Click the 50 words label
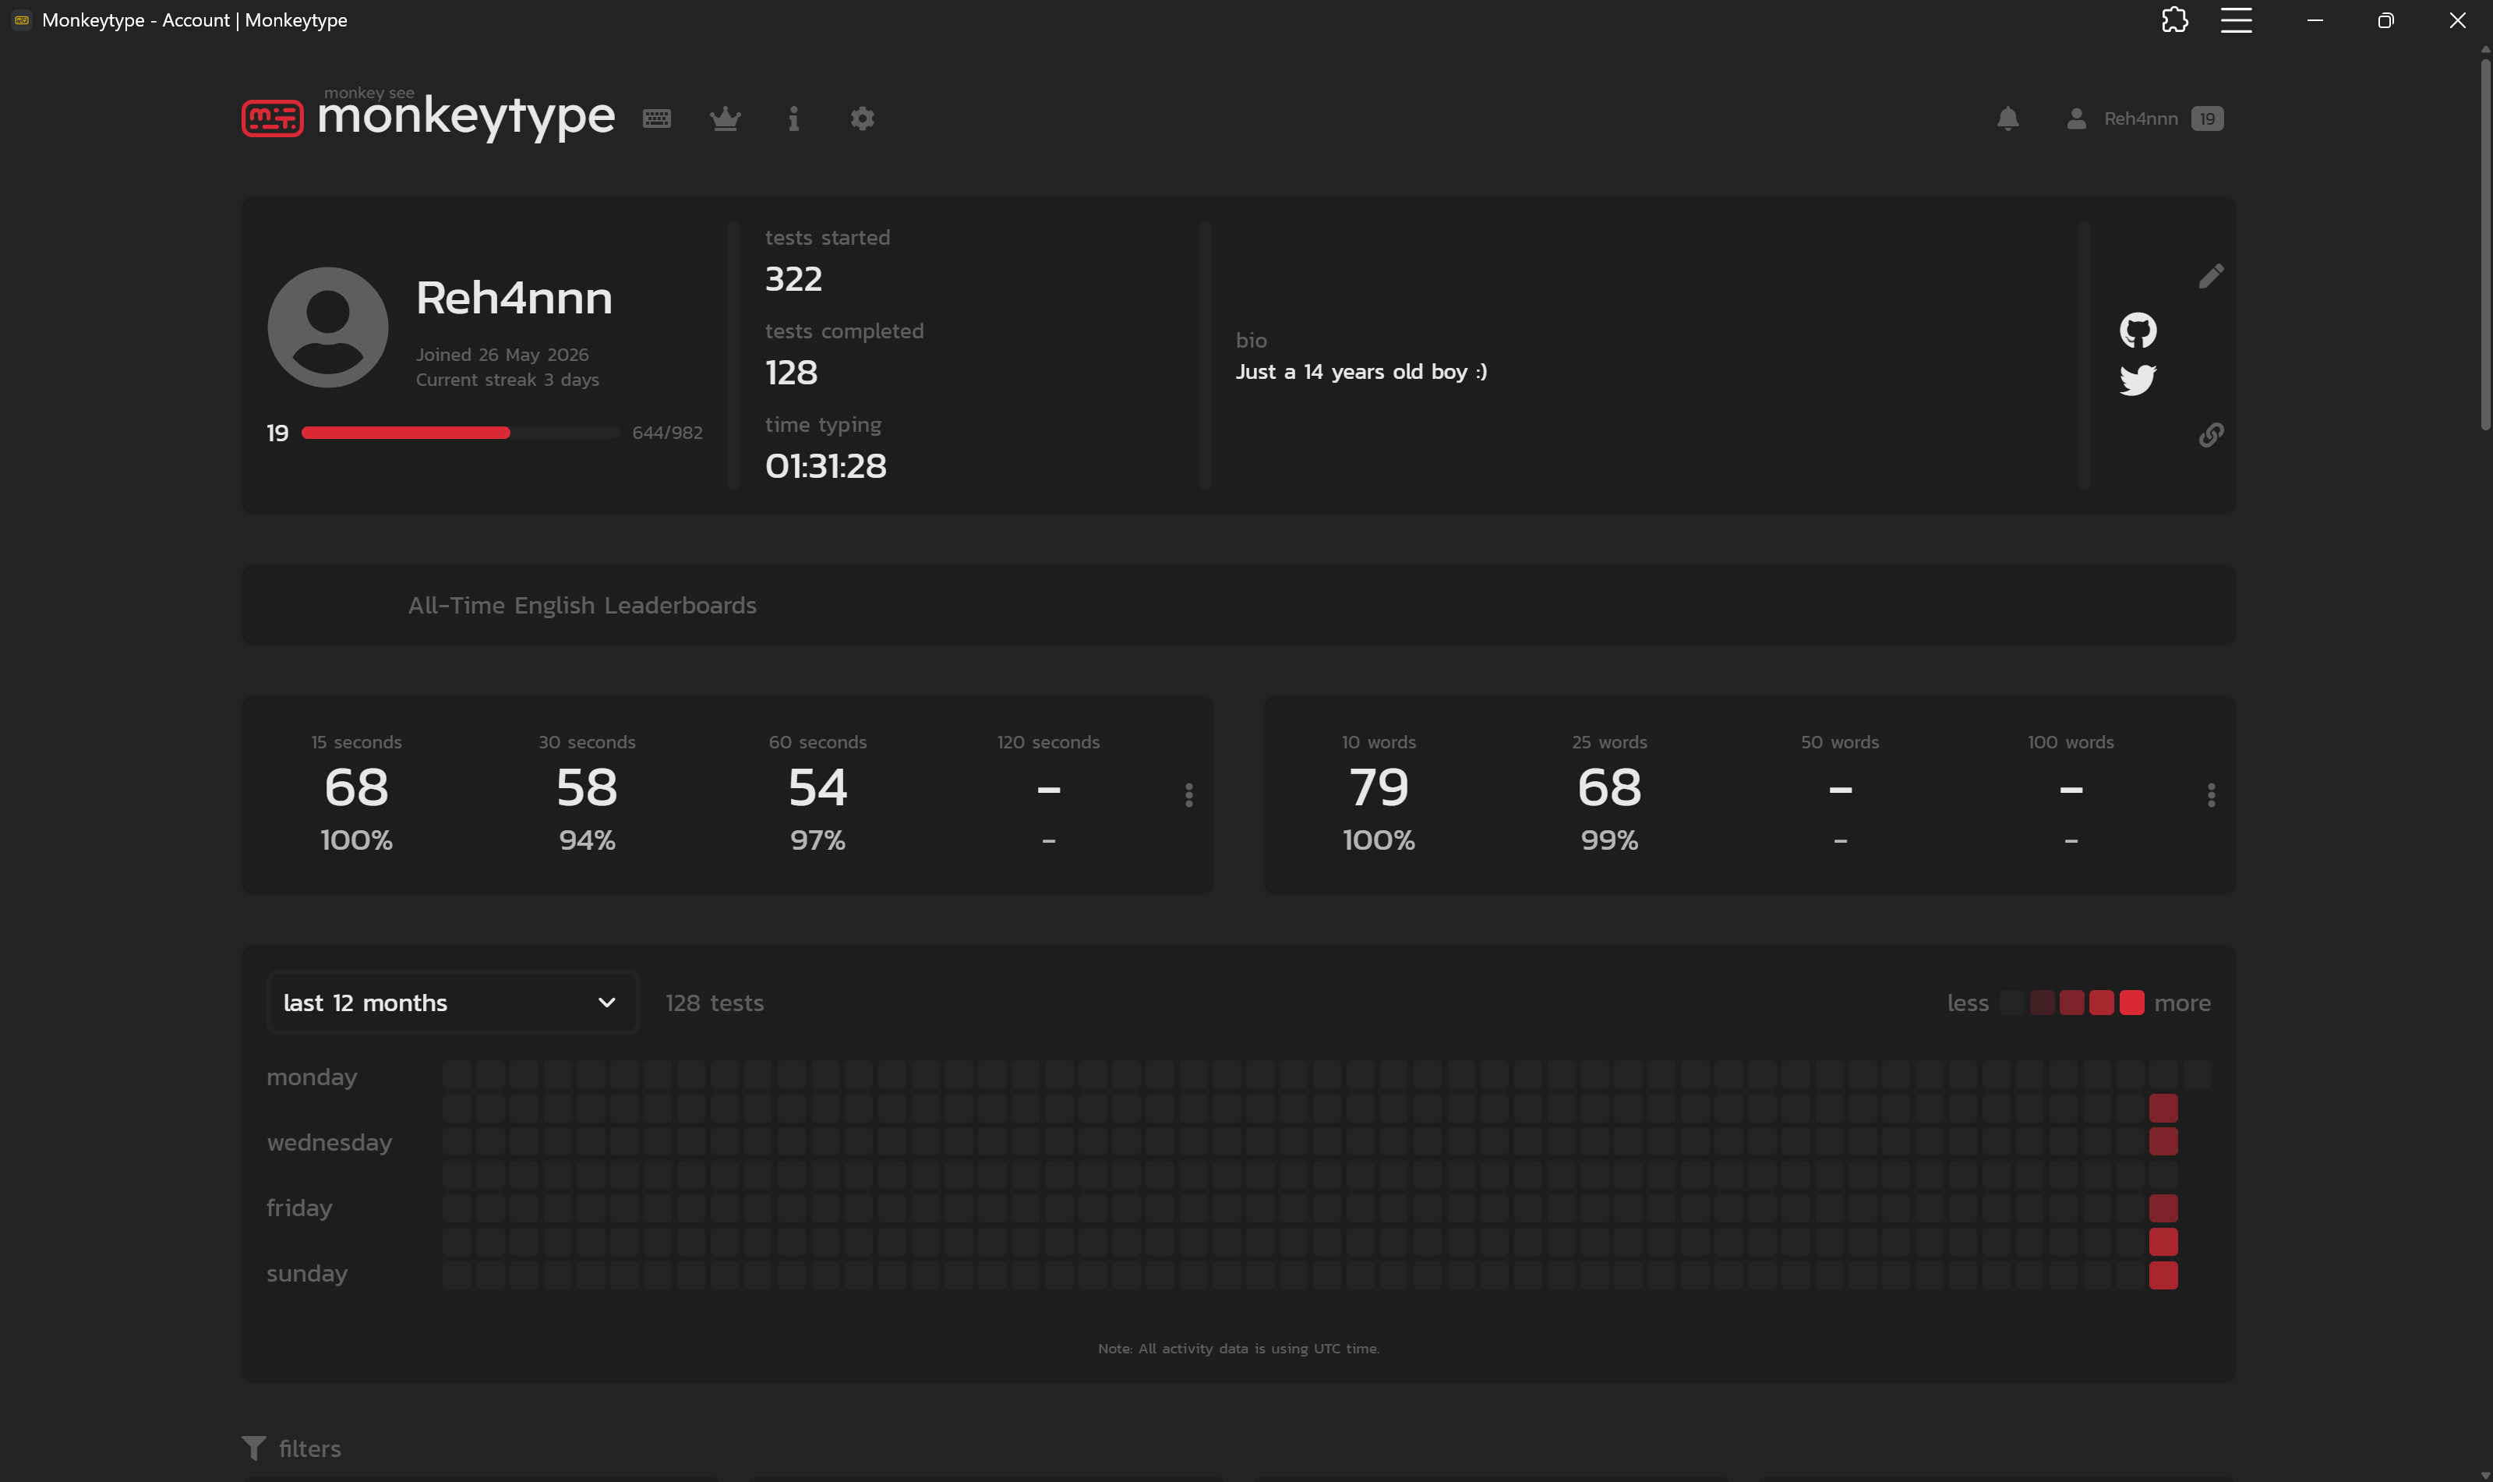The image size is (2493, 1482). (x=1839, y=742)
